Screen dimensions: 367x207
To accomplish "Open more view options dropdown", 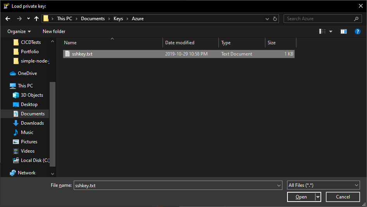I will coord(331,31).
